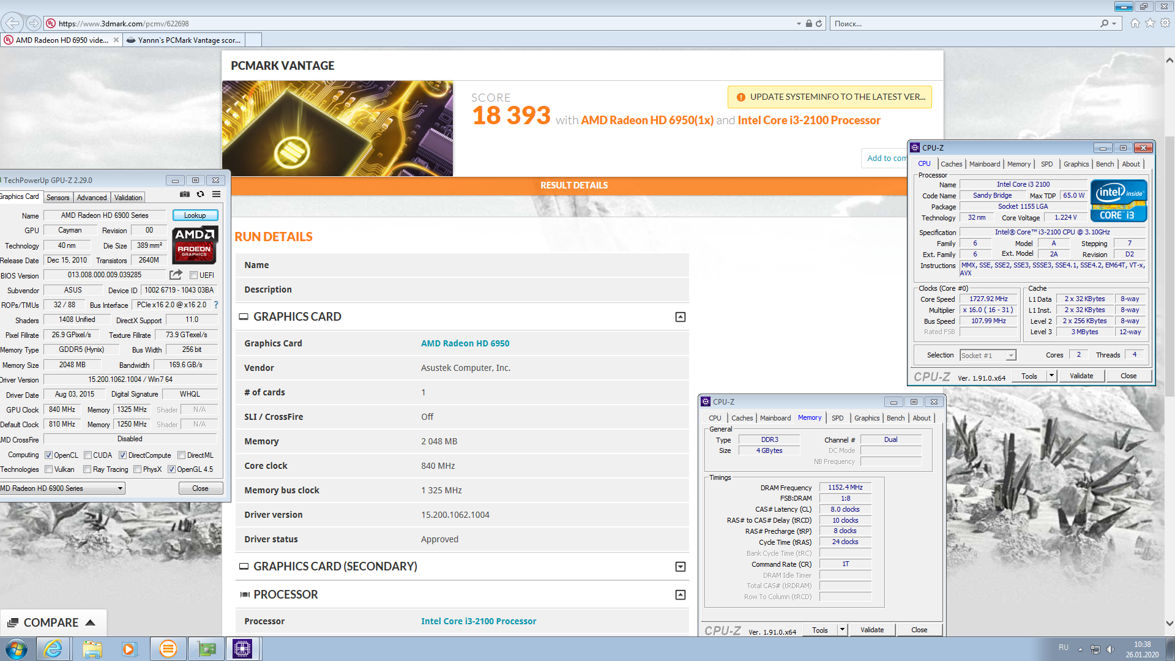Click the volume speaker tray icon
Viewport: 1175px width, 661px height.
[1110, 649]
